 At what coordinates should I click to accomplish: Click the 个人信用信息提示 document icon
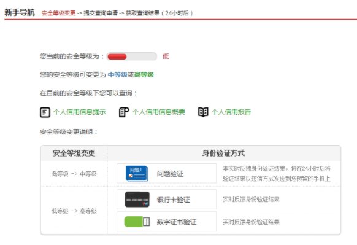(x=45, y=112)
